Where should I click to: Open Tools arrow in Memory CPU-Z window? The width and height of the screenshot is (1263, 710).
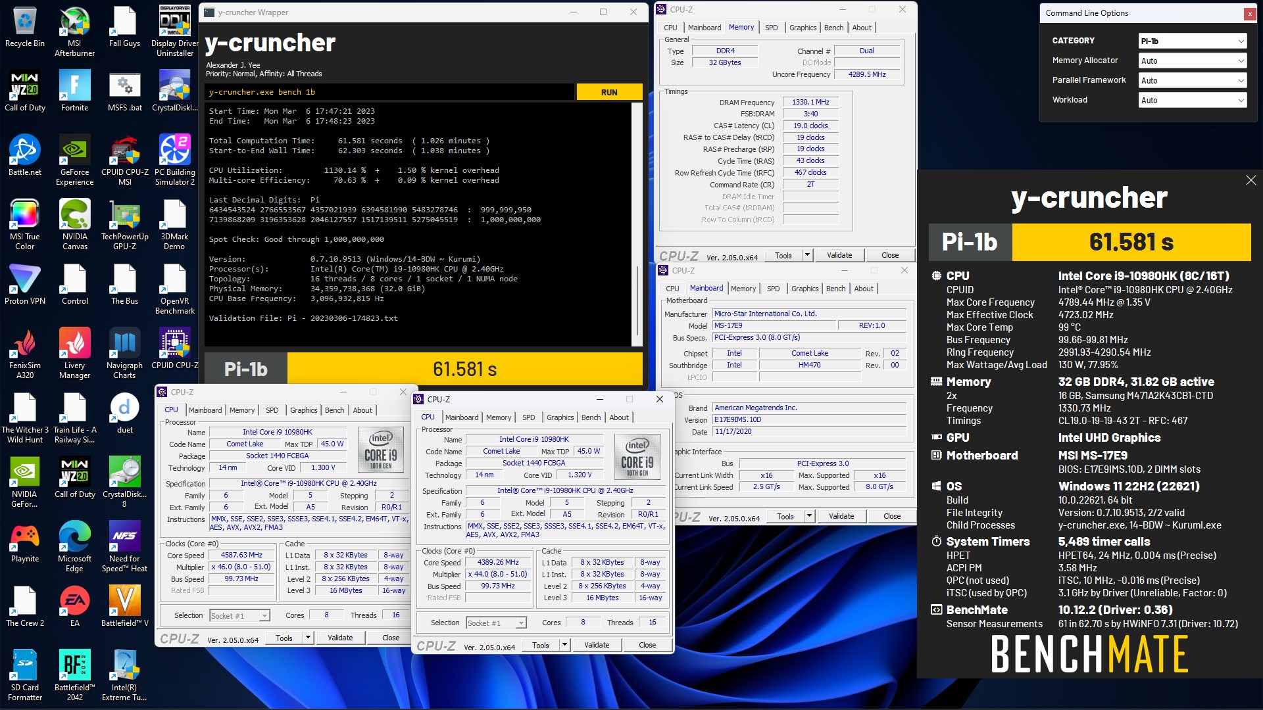808,255
